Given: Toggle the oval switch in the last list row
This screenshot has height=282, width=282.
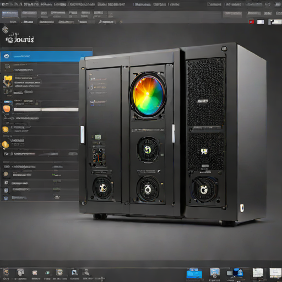Looking at the screenshot, I should pos(57,197).
